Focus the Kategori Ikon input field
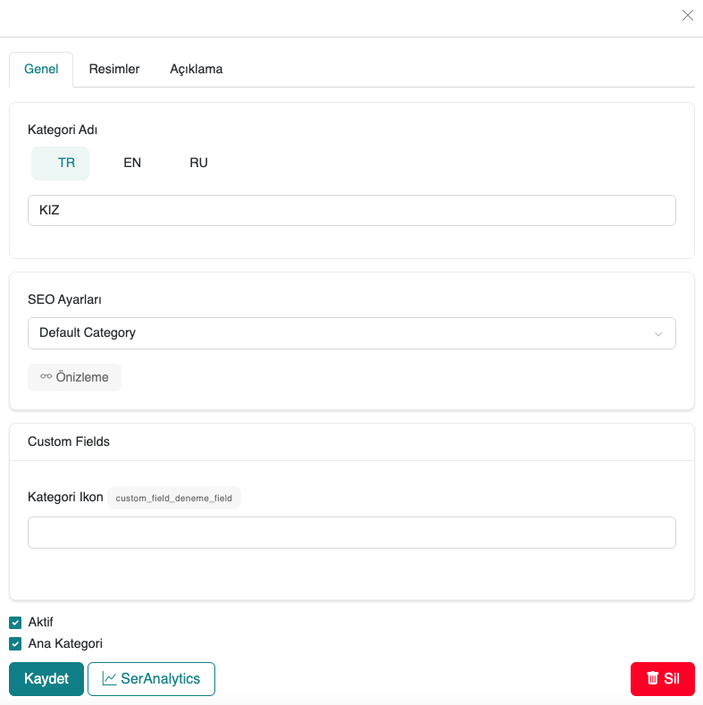703x705 pixels. 351,533
